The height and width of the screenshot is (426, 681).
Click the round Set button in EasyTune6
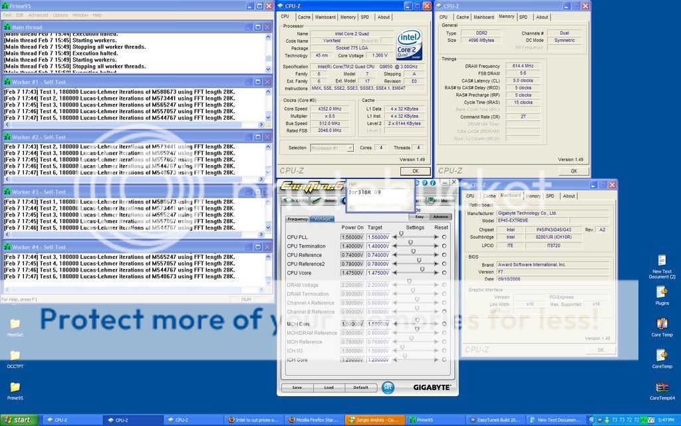[x=388, y=387]
